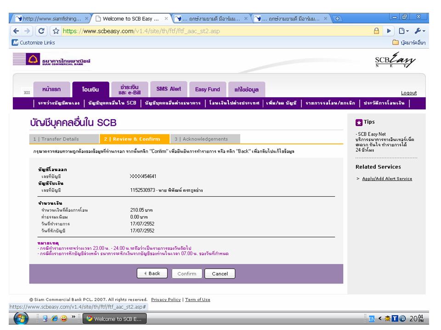
Task: Click the SCB Easy Net logo
Action: [x=395, y=60]
